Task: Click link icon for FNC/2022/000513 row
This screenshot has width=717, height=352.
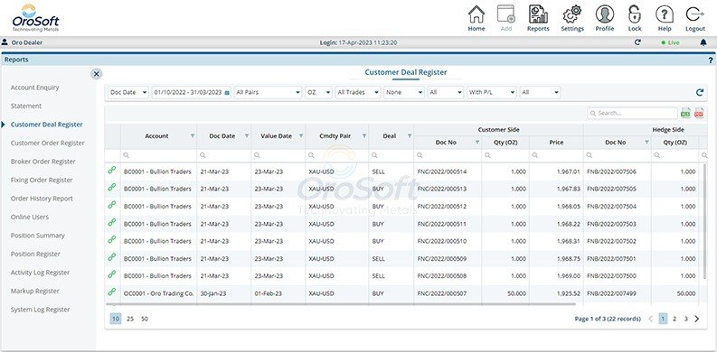Action: click(x=111, y=187)
